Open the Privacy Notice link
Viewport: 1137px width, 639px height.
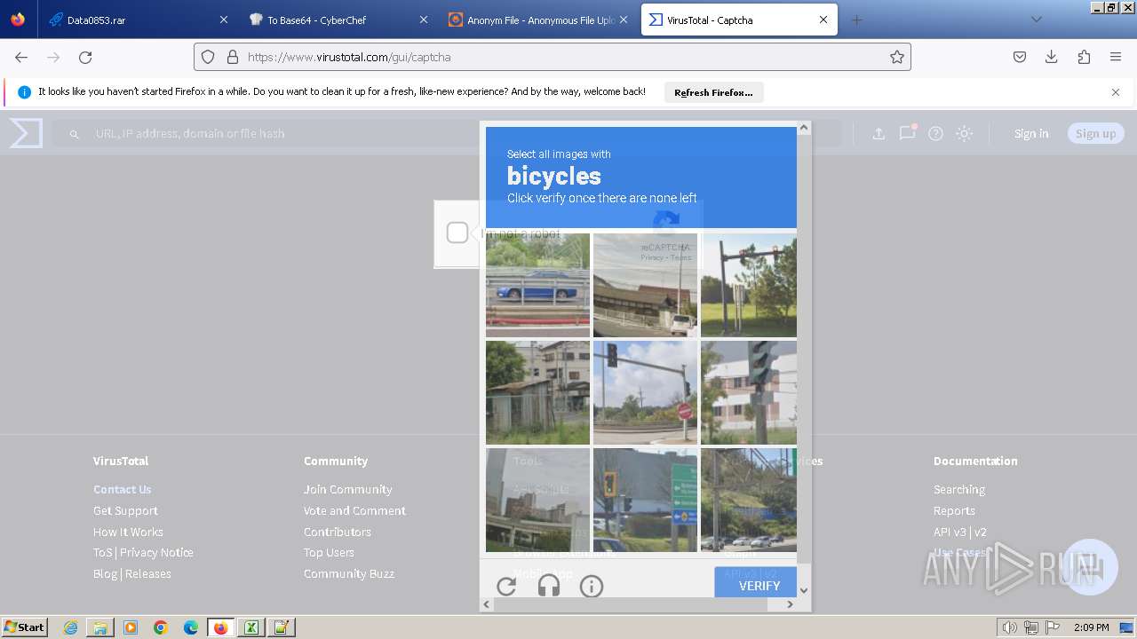[156, 552]
